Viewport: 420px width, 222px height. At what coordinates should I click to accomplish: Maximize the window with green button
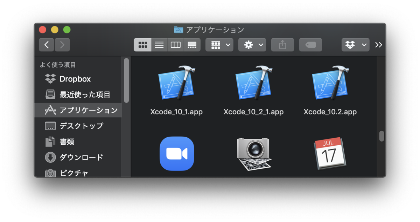(66, 30)
